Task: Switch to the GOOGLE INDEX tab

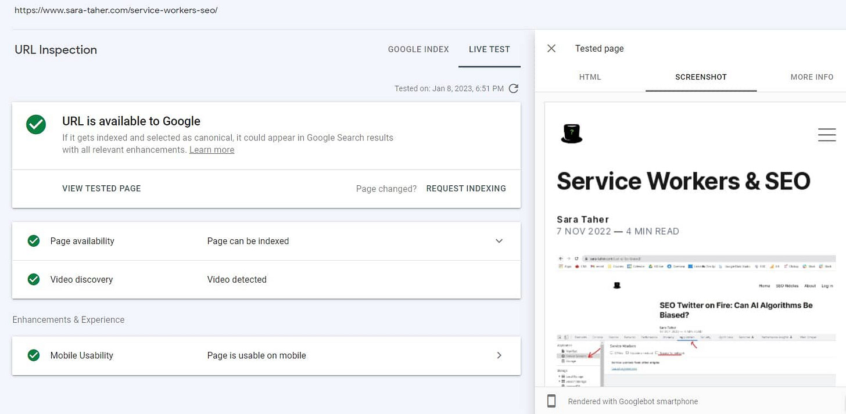Action: pyautogui.click(x=418, y=49)
